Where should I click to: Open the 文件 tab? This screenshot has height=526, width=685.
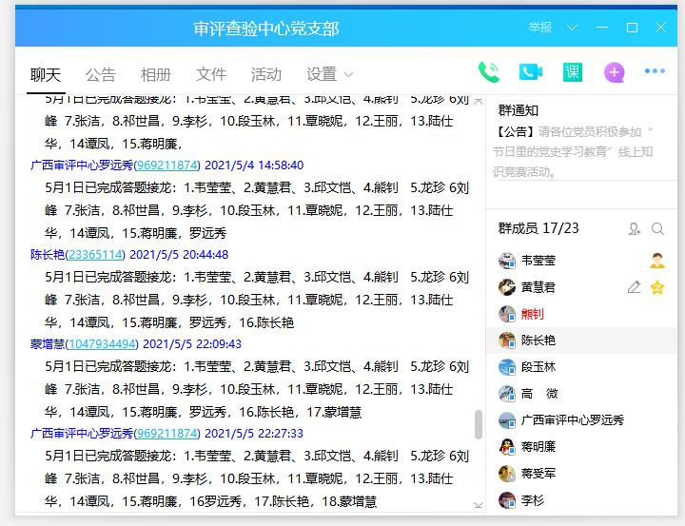pos(211,75)
